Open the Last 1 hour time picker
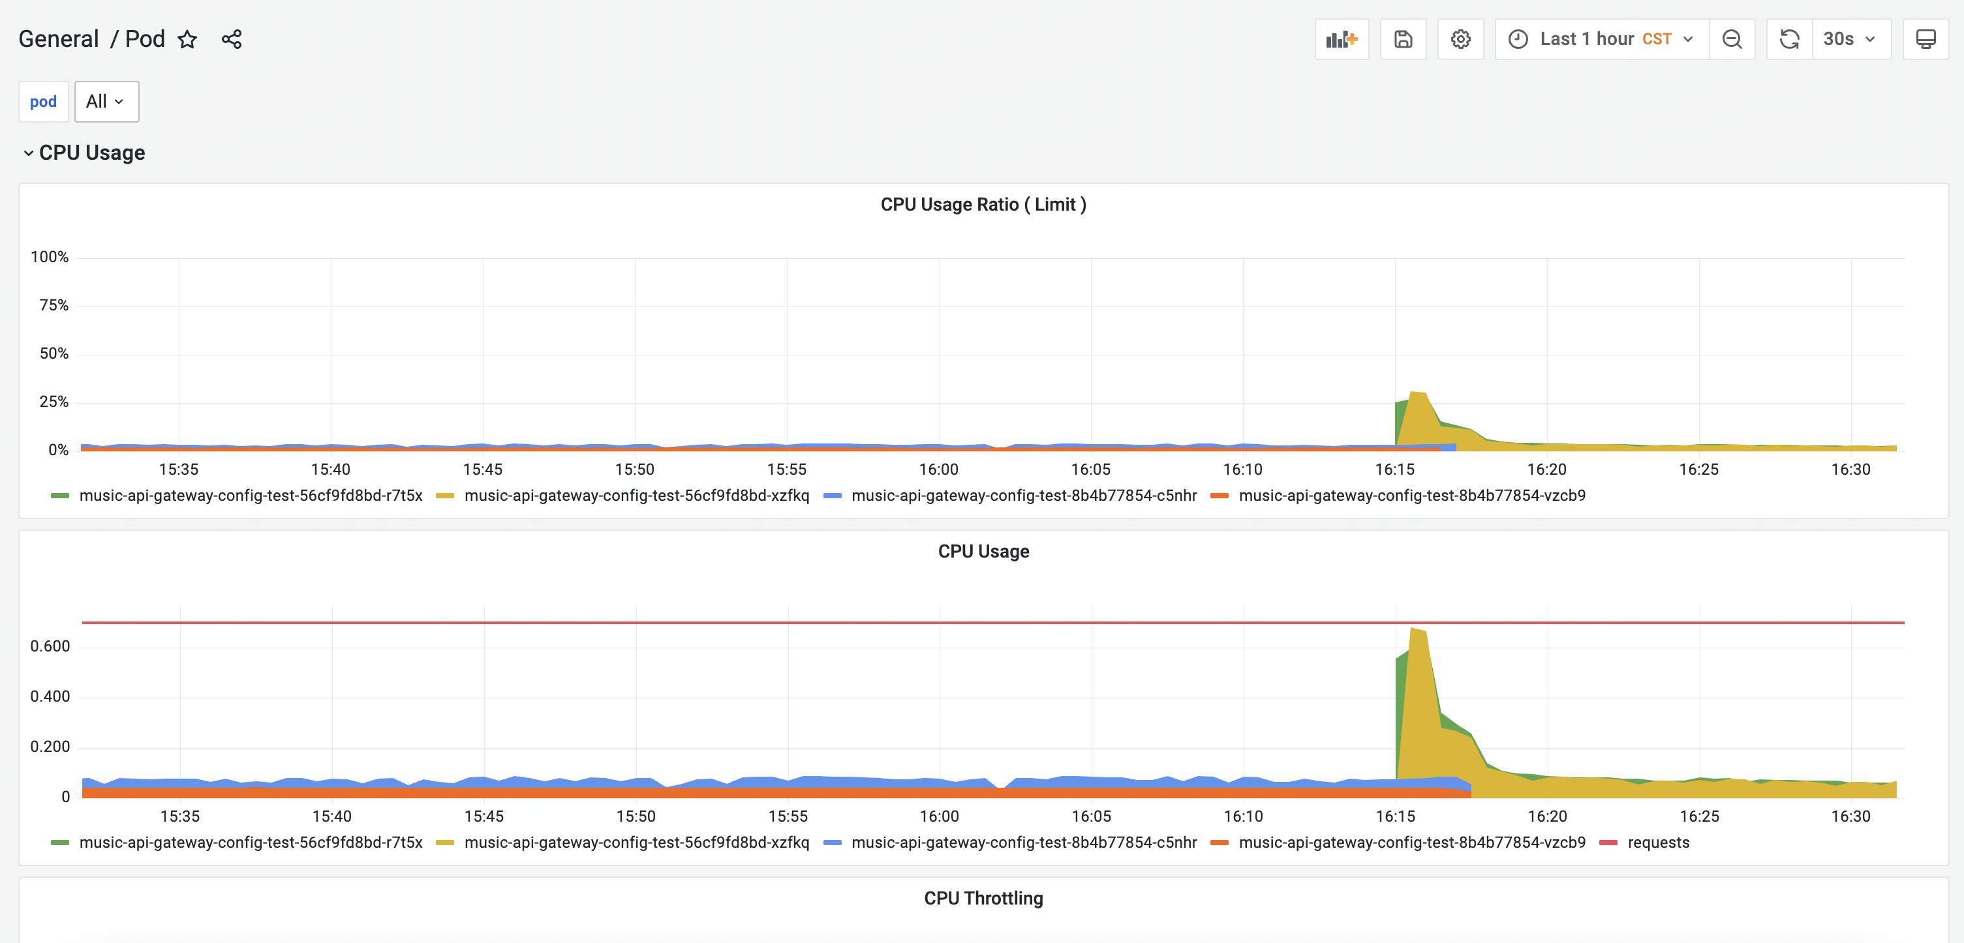 (1601, 39)
